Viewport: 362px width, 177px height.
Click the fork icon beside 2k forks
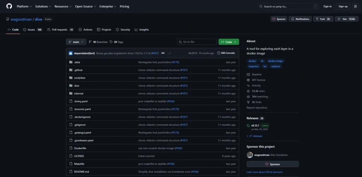[248, 102]
